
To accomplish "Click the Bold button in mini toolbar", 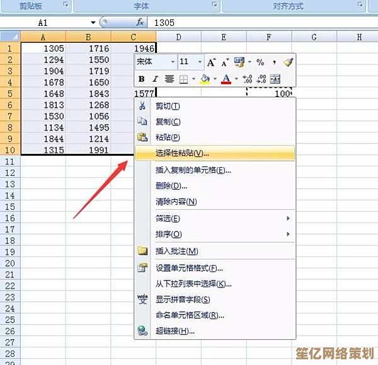I will [142, 79].
